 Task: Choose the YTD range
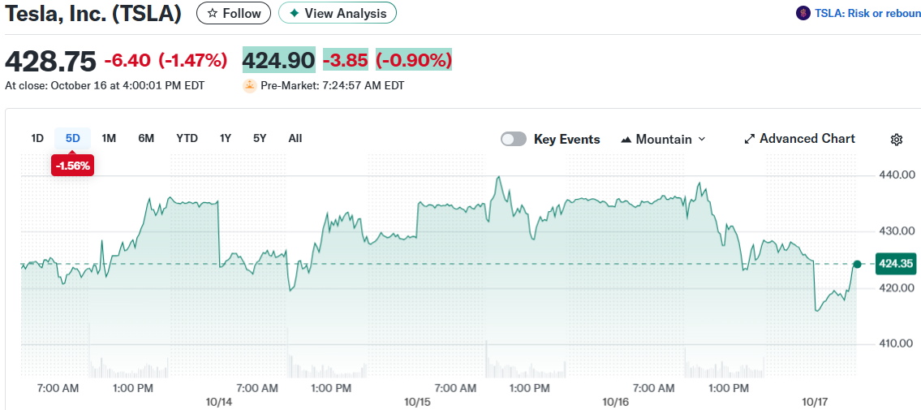click(x=187, y=138)
